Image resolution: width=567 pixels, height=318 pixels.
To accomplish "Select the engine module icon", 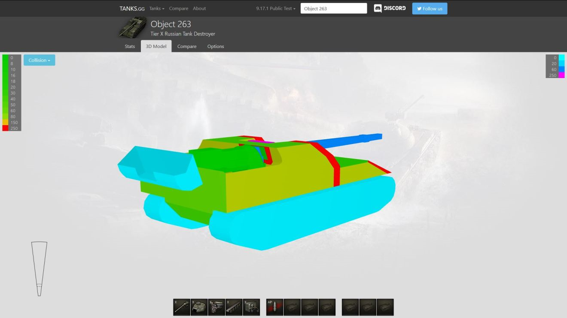I will click(x=216, y=307).
